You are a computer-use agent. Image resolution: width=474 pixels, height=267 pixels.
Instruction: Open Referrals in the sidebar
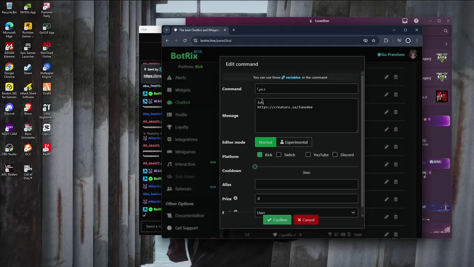[179, 189]
